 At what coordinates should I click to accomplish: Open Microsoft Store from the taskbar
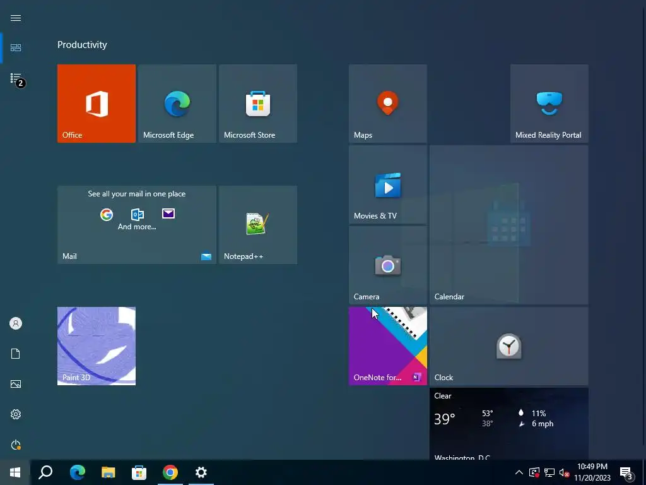pyautogui.click(x=139, y=472)
